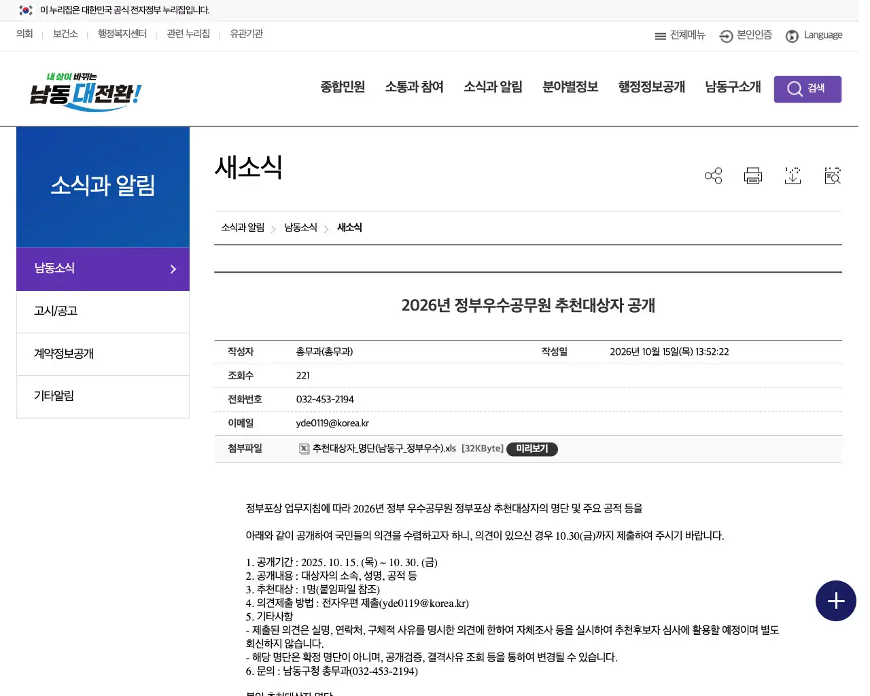Viewport: 870px width, 696px height.
Task: Select 고시/공고 in sidebar
Action: [x=103, y=311]
